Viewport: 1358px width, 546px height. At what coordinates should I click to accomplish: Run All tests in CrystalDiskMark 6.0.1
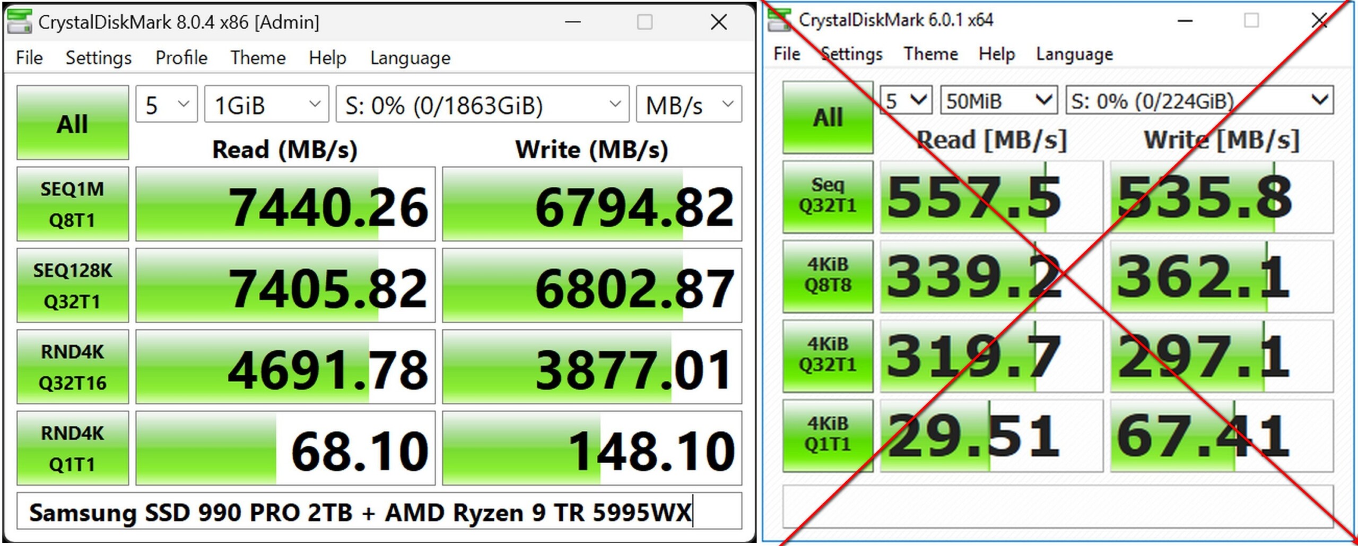click(x=828, y=117)
